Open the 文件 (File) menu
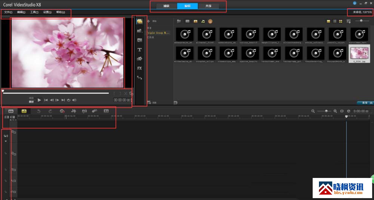This screenshot has width=374, height=200. point(8,12)
